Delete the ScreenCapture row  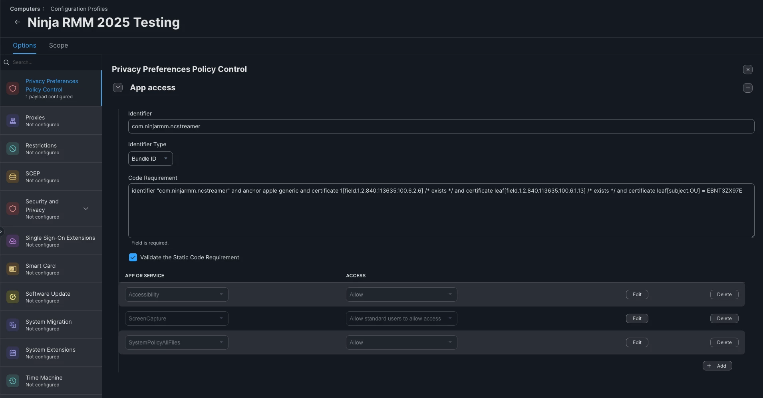[x=724, y=318]
